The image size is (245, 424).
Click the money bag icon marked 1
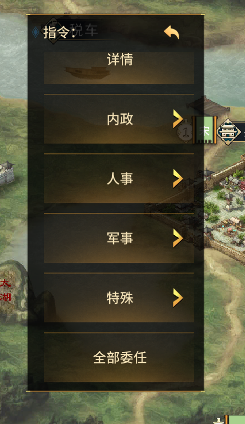tap(186, 131)
